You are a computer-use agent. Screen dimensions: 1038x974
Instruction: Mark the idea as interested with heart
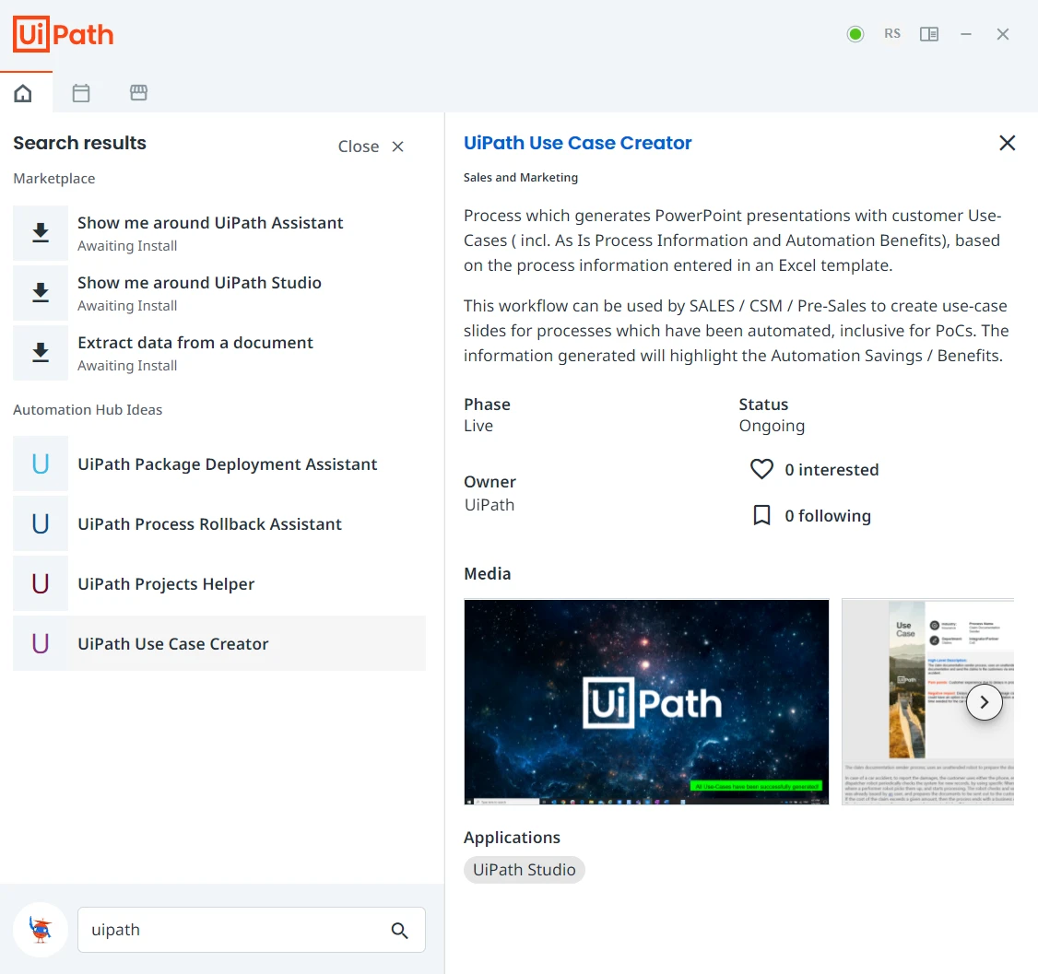tap(761, 469)
